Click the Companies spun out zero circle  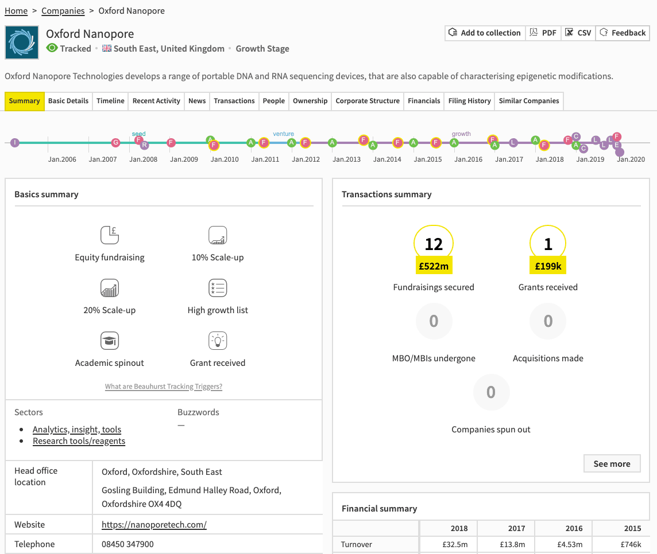[x=491, y=392]
